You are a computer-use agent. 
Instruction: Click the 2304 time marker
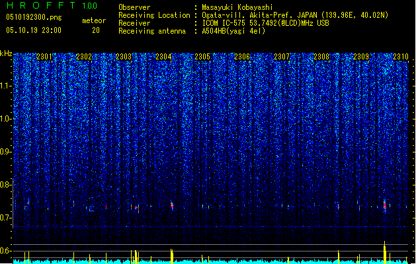163,57
